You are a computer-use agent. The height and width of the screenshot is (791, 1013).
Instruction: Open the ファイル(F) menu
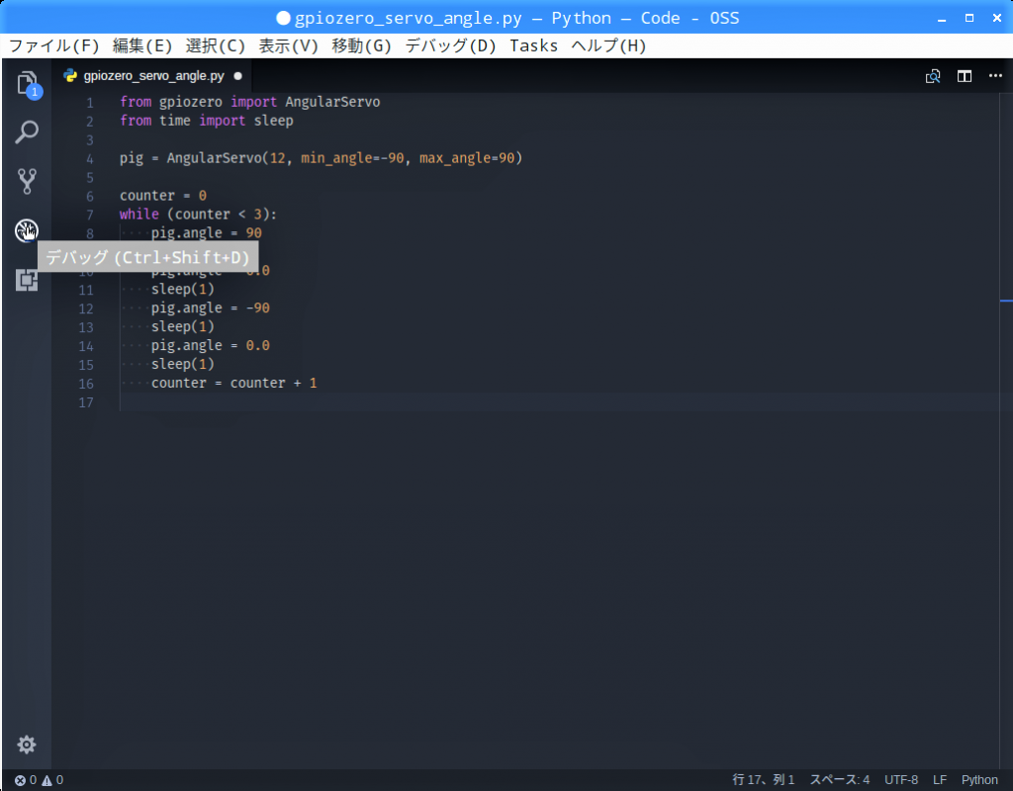[53, 45]
